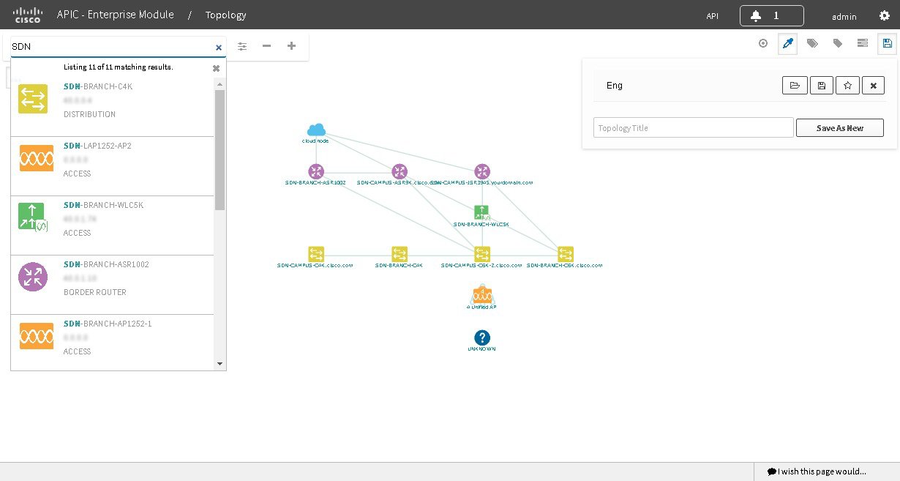Image resolution: width=900 pixels, height=481 pixels.
Task: Click results scrollbar up arrow
Action: coord(220,84)
